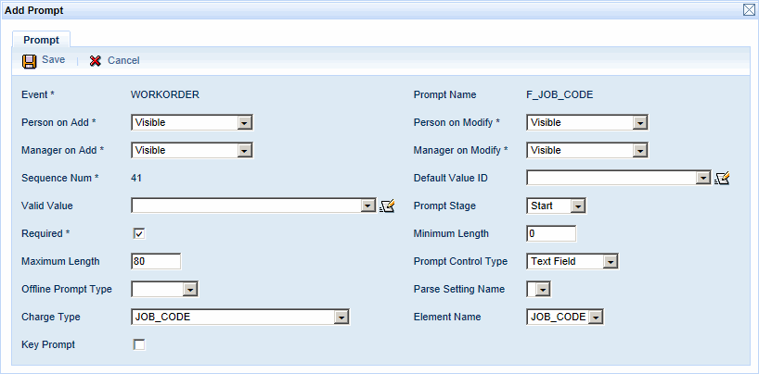759x374 pixels.
Task: Expand the Charge Type dropdown
Action: pyautogui.click(x=341, y=317)
